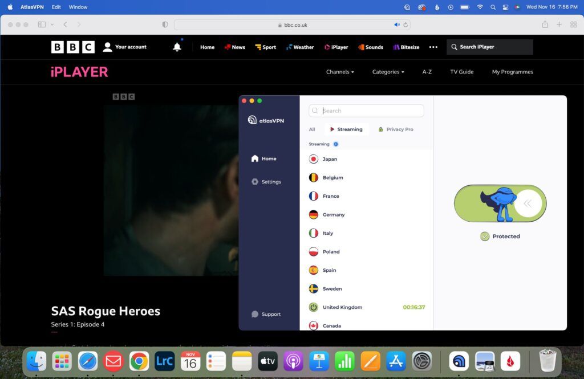Image resolution: width=584 pixels, height=379 pixels.
Task: Switch to the All servers tab
Action: [312, 129]
